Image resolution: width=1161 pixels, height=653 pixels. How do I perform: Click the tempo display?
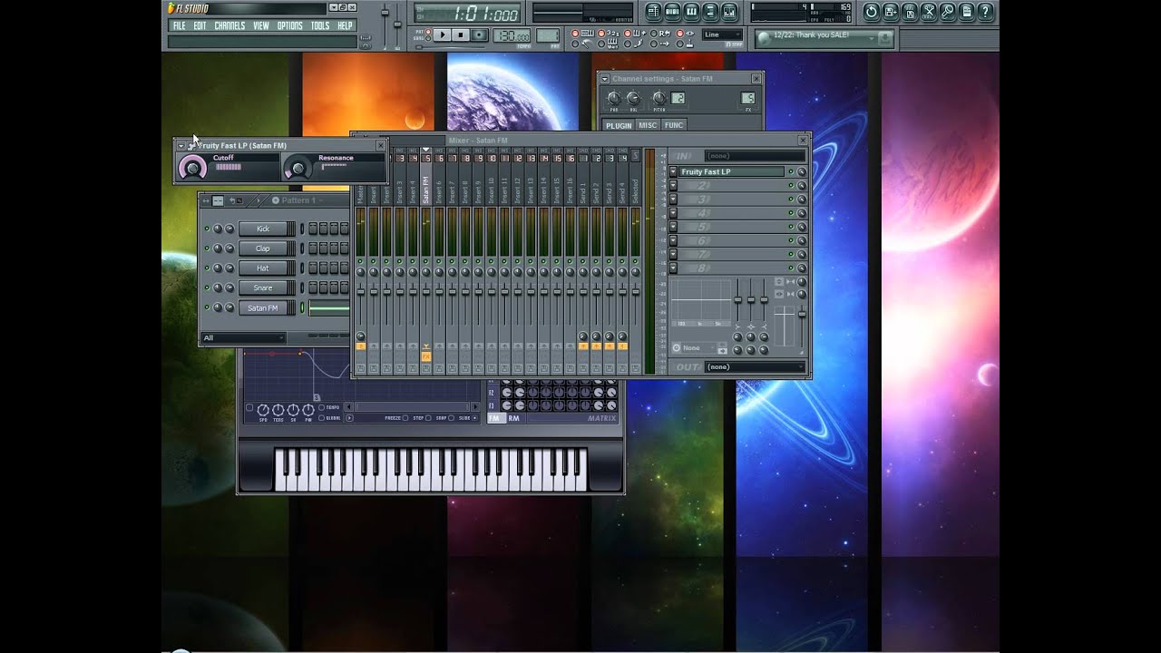tap(511, 36)
